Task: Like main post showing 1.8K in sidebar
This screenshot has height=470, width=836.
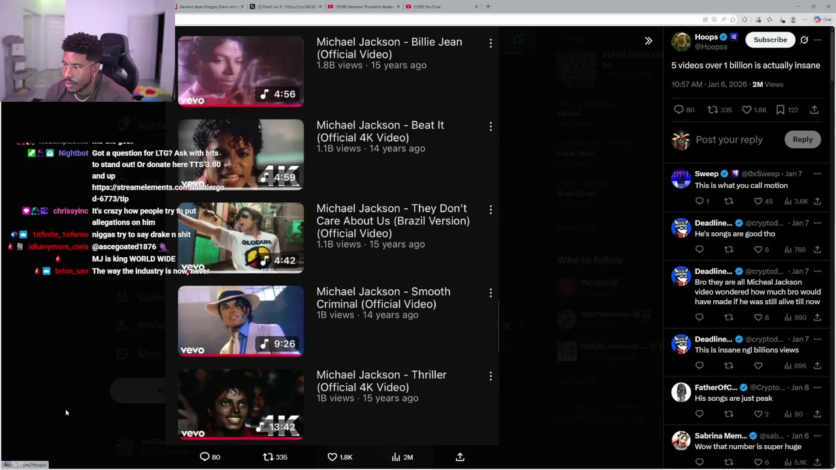Action: click(754, 110)
